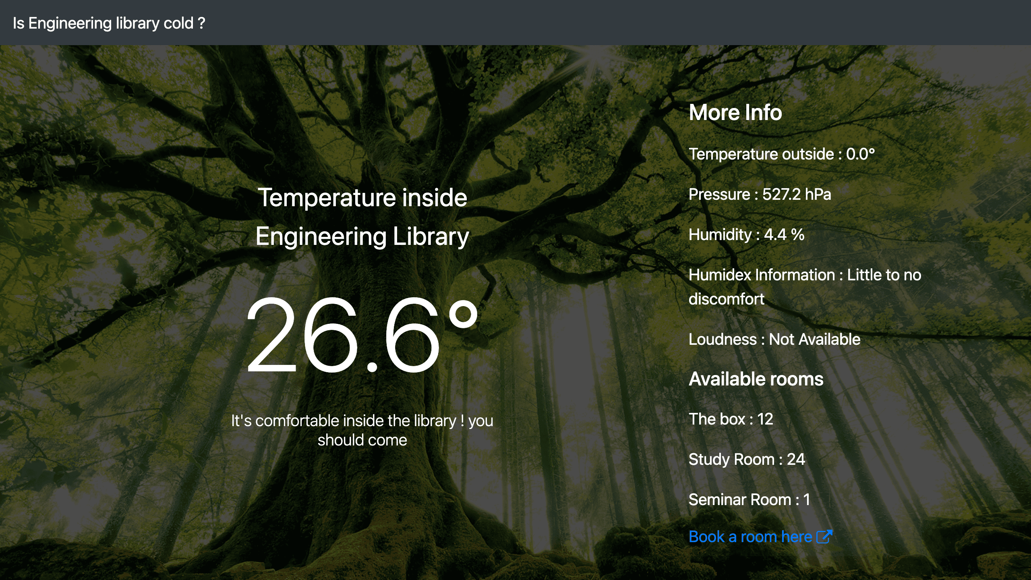Click the 'It's comfortable inside the library' message
Image resolution: width=1031 pixels, height=580 pixels.
362,430
